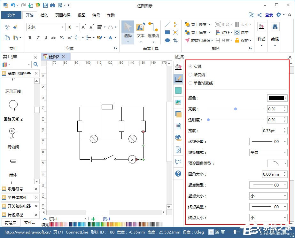Click the 置于顶层 (Bring to Front) icon
The height and width of the screenshot is (238, 295).
click(x=187, y=24)
